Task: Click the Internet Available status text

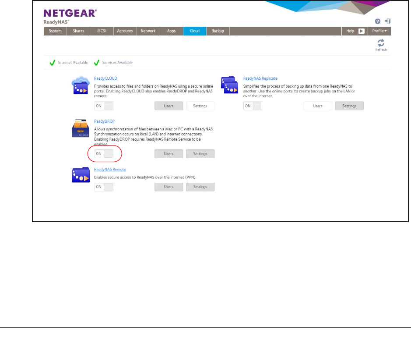Action: pos(73,63)
